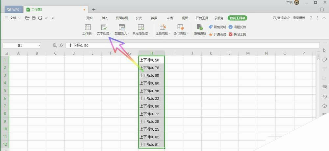
Task: Click the select-all corner triangle
Action: [7, 53]
